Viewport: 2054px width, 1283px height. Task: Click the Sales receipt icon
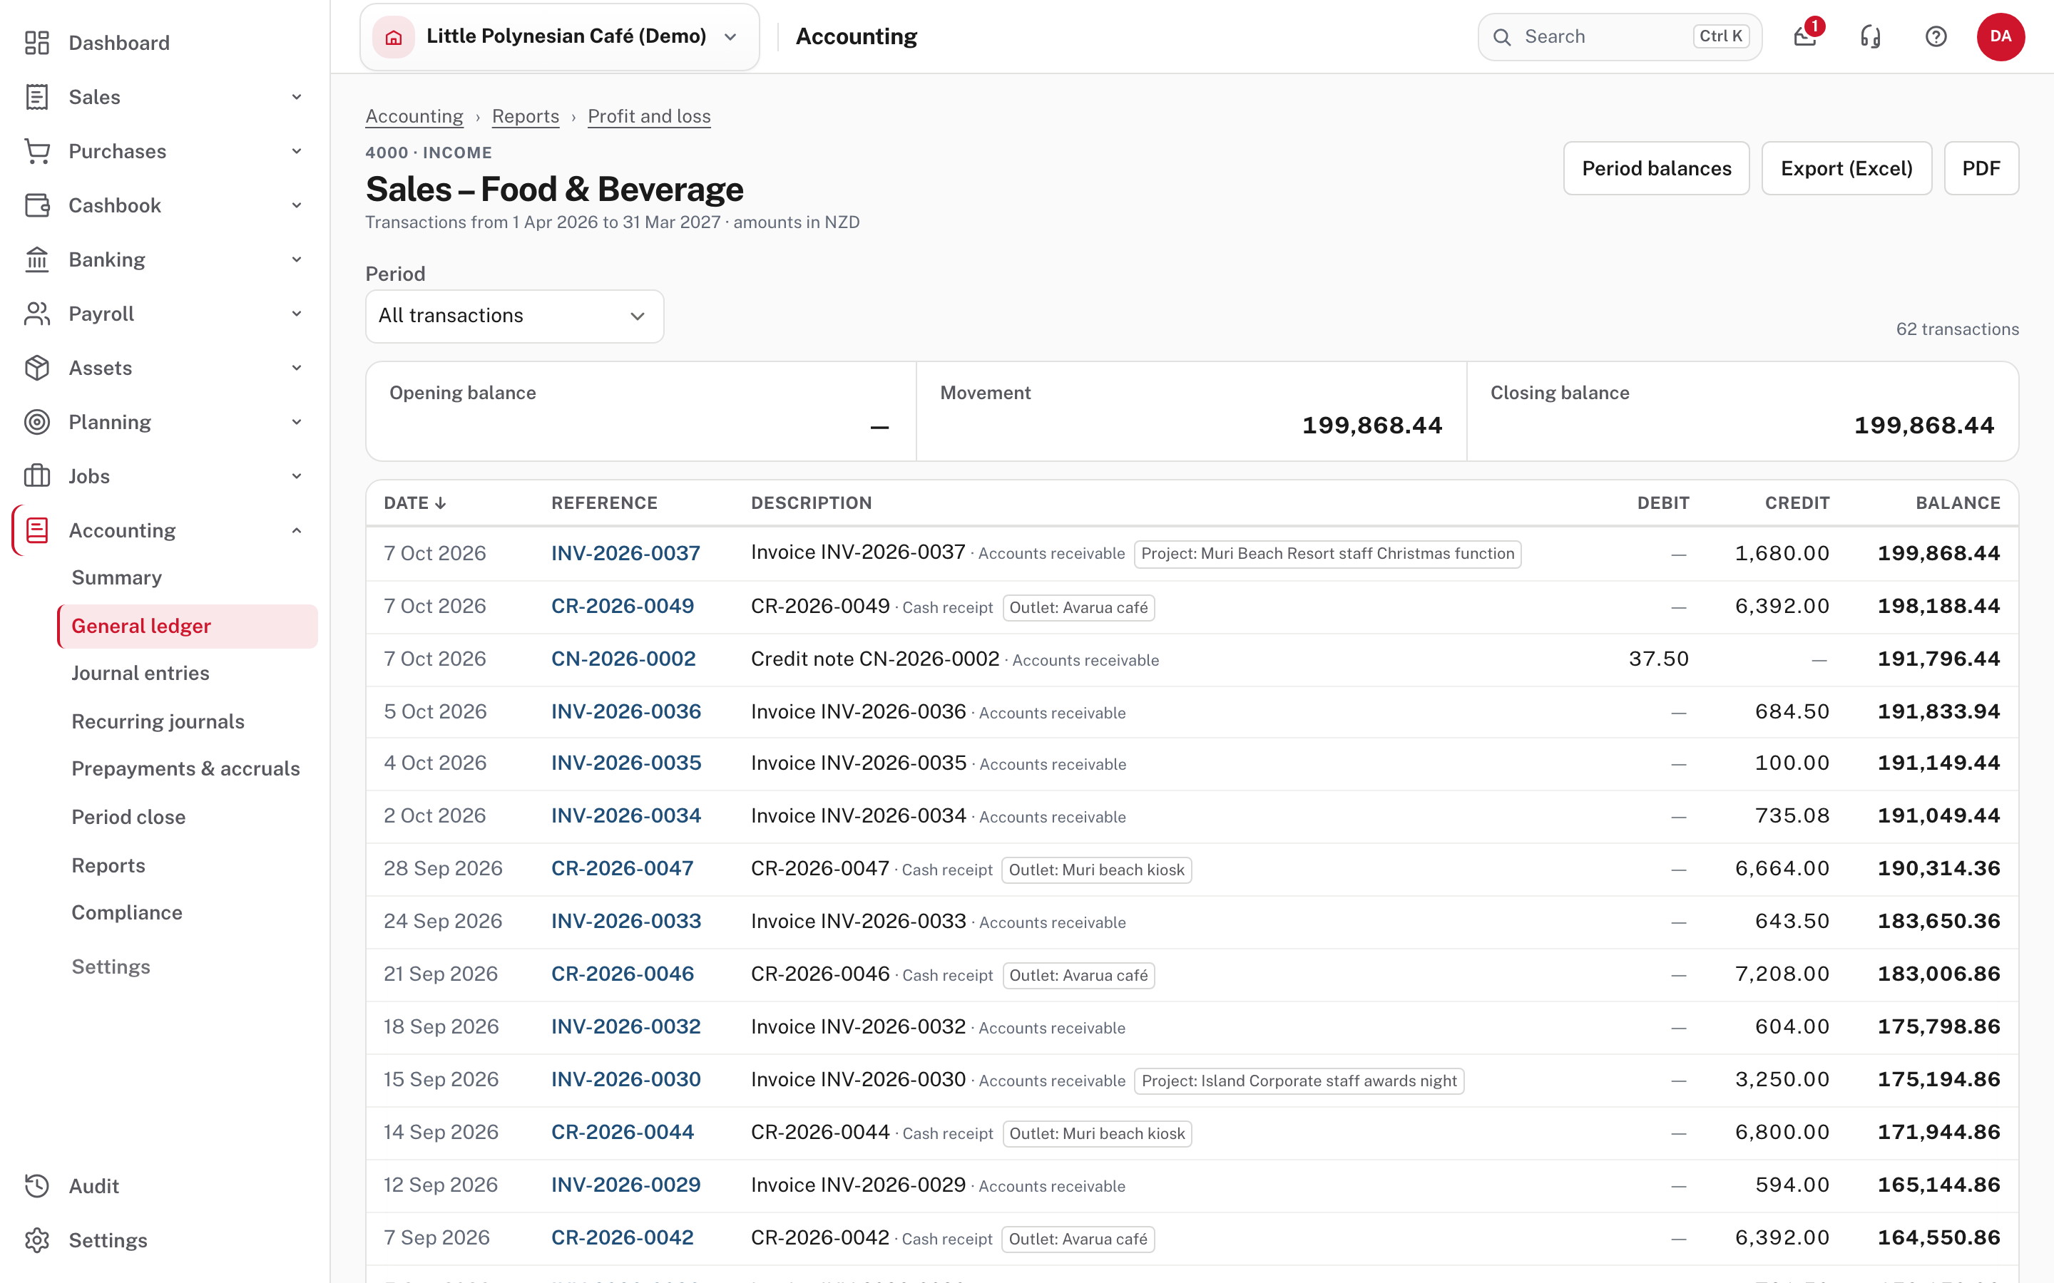pos(36,97)
